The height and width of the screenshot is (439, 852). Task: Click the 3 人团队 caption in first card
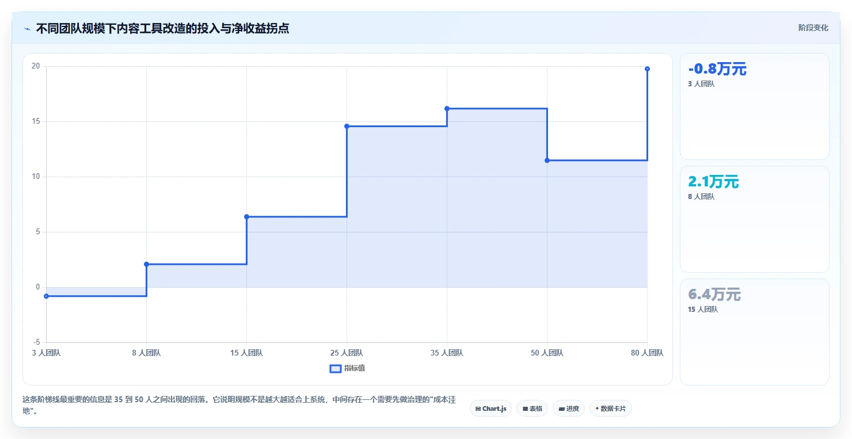tap(701, 84)
